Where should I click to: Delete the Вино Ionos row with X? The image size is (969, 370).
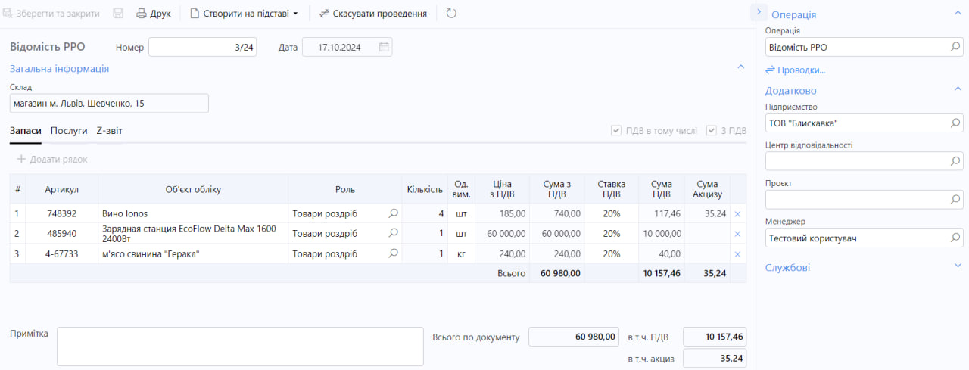click(737, 214)
